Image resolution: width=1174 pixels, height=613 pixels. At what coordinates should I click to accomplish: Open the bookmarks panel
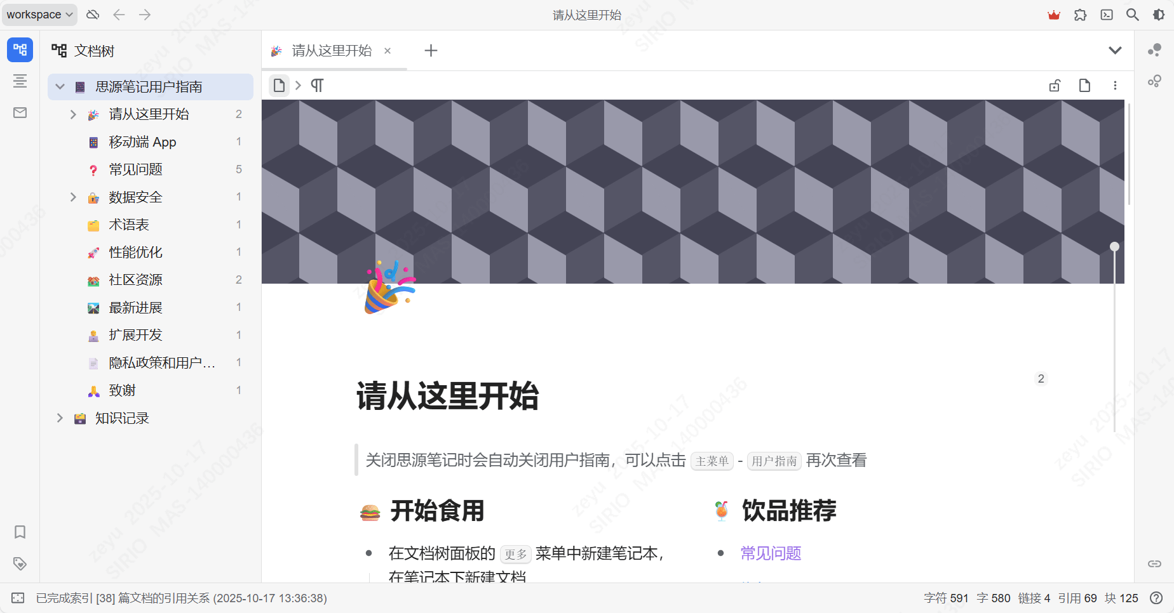click(x=20, y=532)
